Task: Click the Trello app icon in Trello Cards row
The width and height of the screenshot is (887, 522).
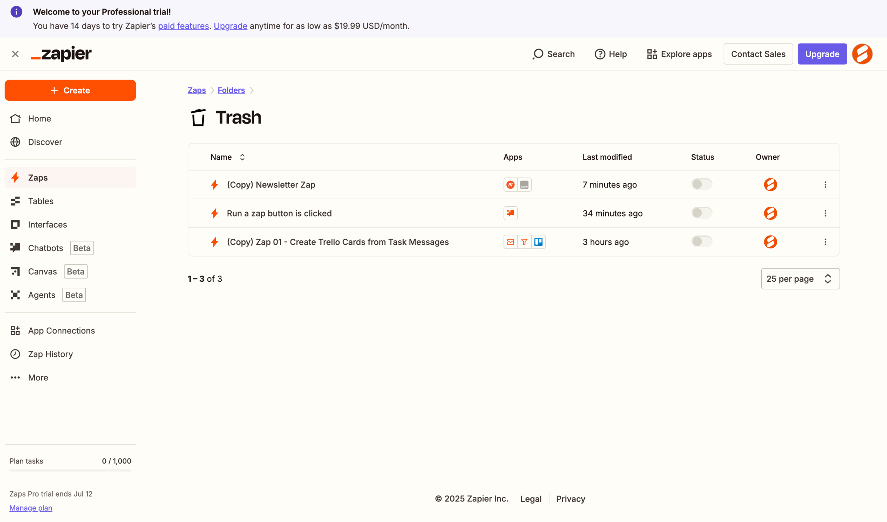Action: pyautogui.click(x=538, y=242)
